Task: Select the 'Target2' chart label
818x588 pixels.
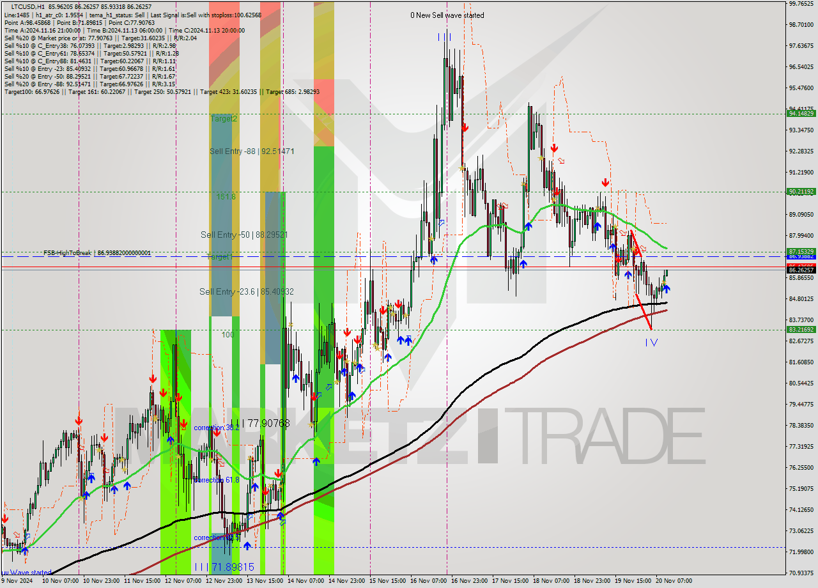Action: pos(224,119)
